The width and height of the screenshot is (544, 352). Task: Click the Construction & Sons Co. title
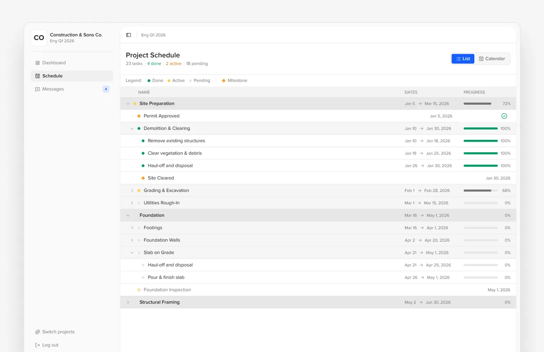76,35
